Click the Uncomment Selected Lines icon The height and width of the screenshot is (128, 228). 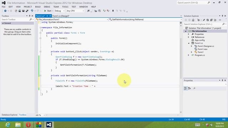108,11
